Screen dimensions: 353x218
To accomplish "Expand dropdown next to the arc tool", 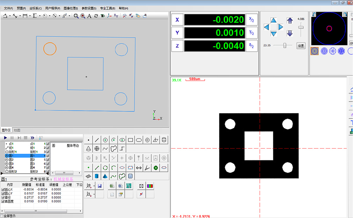I will pos(69,16).
